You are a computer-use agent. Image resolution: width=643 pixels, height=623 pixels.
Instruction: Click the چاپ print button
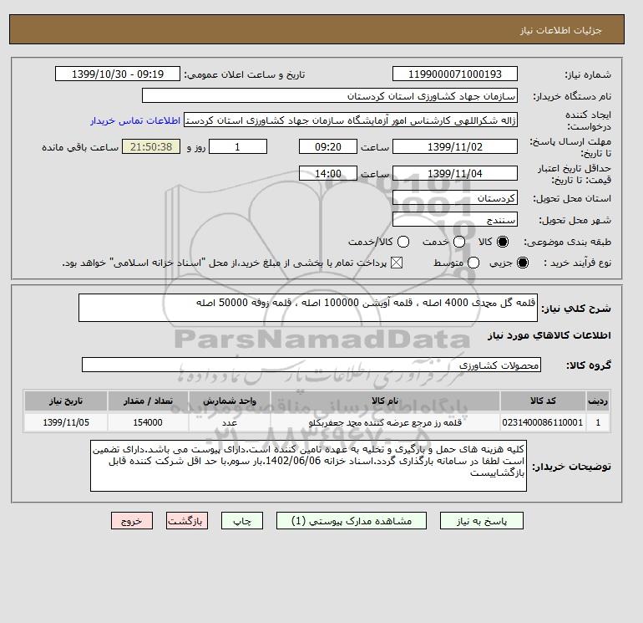[242, 521]
